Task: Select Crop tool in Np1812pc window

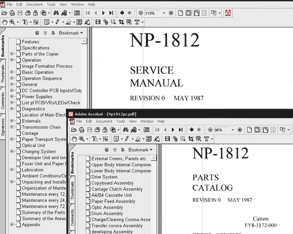Action: click(191, 139)
